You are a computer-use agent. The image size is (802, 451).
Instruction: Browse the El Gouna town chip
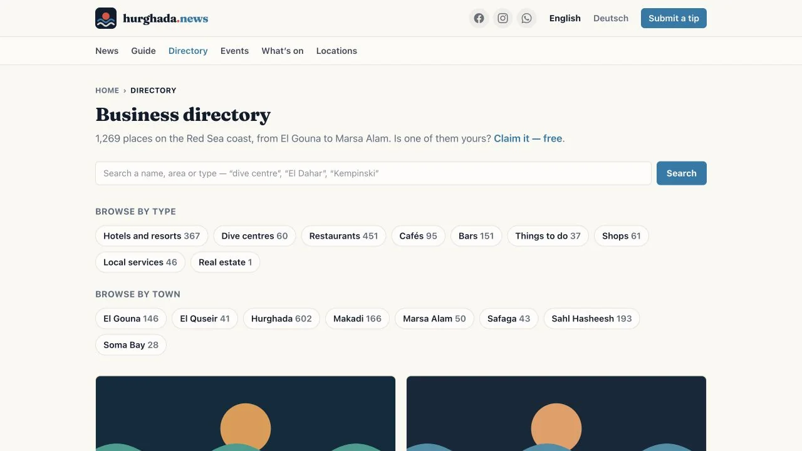131,319
